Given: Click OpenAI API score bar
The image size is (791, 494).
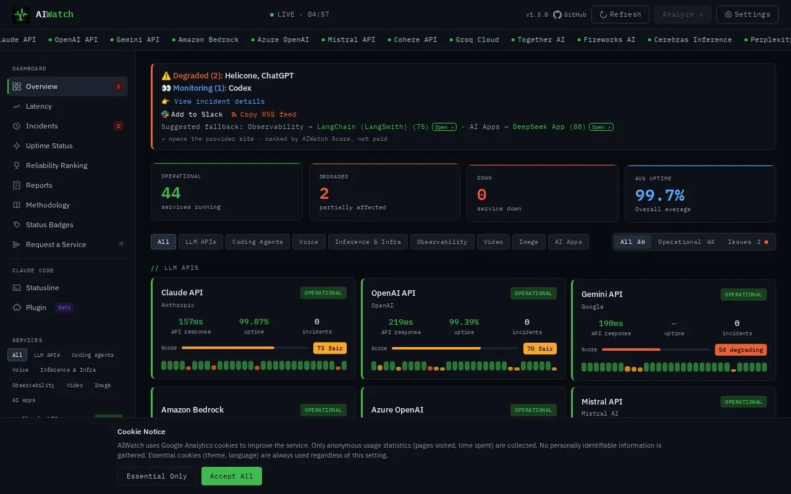Looking at the screenshot, I should click(455, 348).
